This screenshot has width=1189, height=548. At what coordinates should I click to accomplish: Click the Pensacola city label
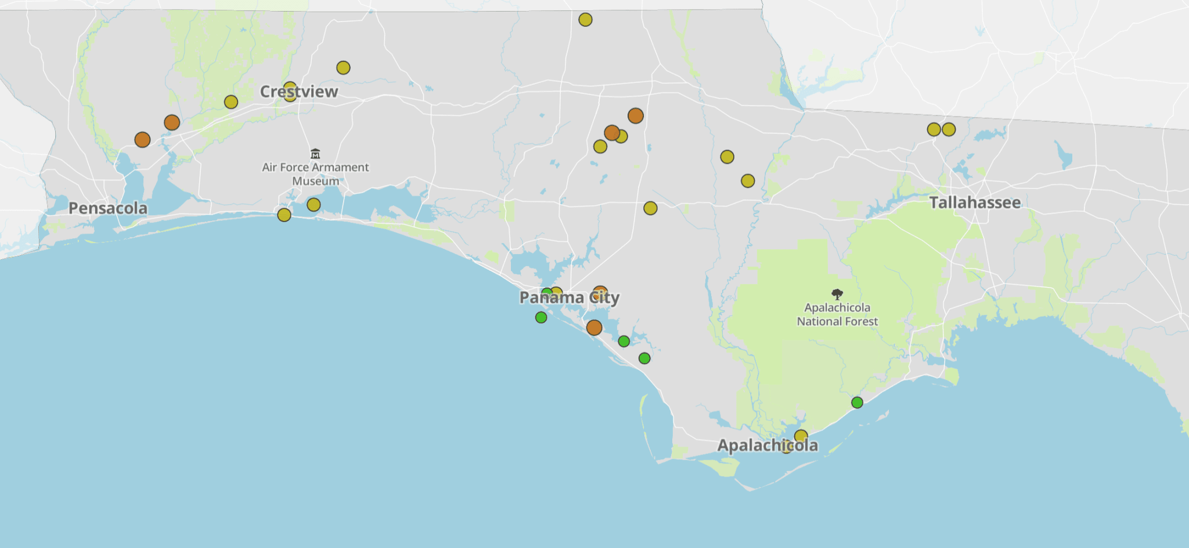coord(108,208)
